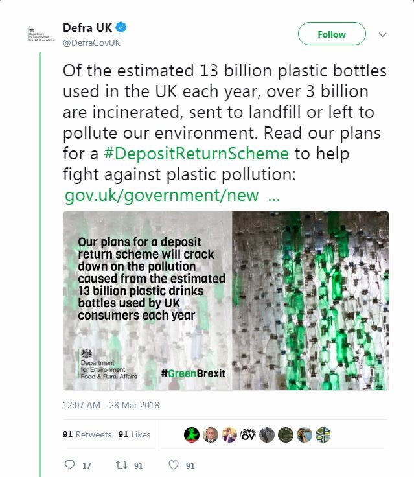Open the tweet timestamp 28 Mar 2018

[x=111, y=405]
